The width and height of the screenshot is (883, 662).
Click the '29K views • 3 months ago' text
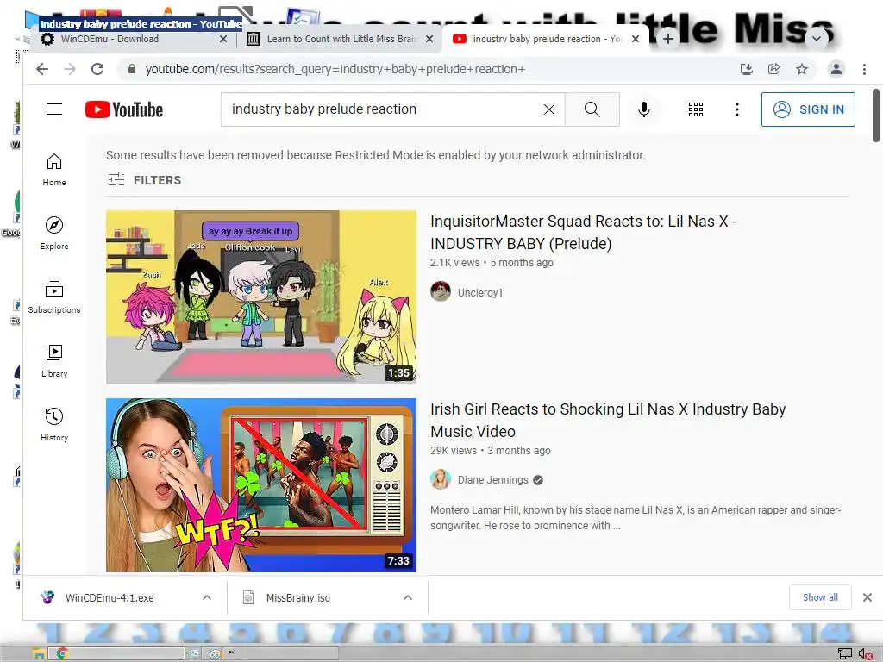491,450
